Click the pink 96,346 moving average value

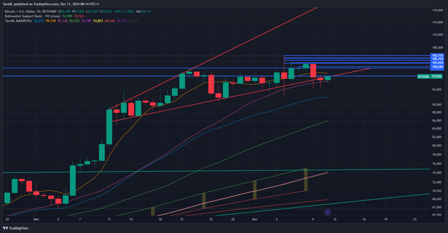click(63, 21)
